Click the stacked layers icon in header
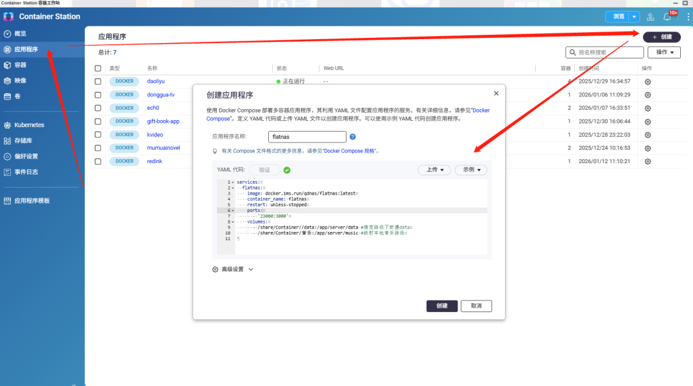The image size is (693, 386). click(651, 17)
